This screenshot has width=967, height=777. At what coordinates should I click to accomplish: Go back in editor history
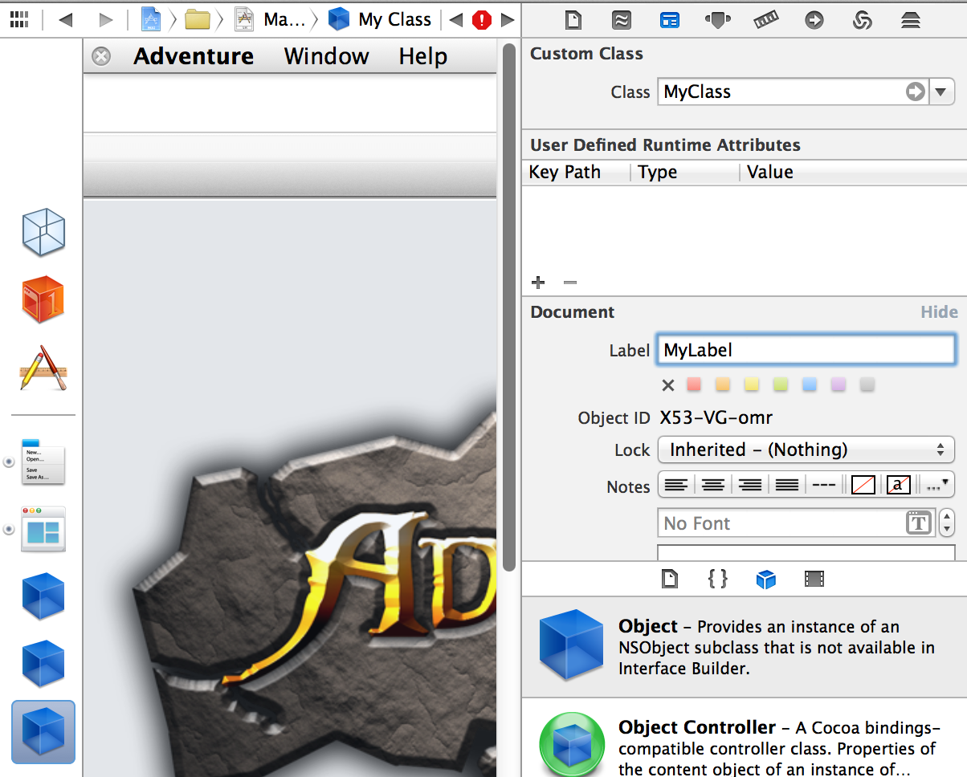[x=67, y=20]
